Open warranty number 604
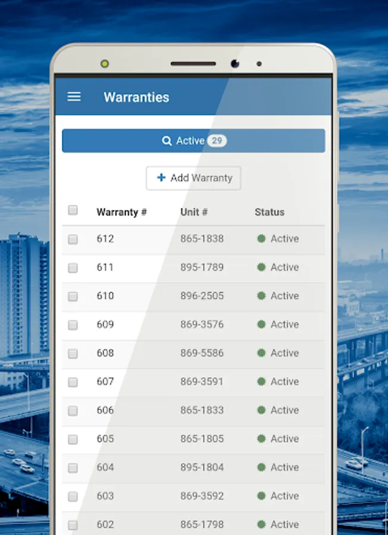The height and width of the screenshot is (535, 388). pyautogui.click(x=105, y=467)
